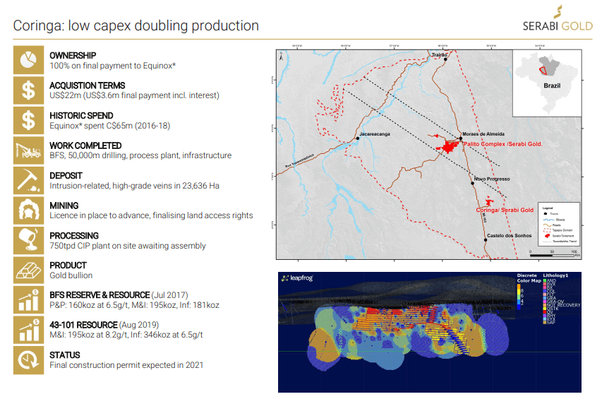Screen dimensions: 602x399
Task: Select the 'P&P: 160koz at 6.5g/t' line
Action: click(134, 305)
